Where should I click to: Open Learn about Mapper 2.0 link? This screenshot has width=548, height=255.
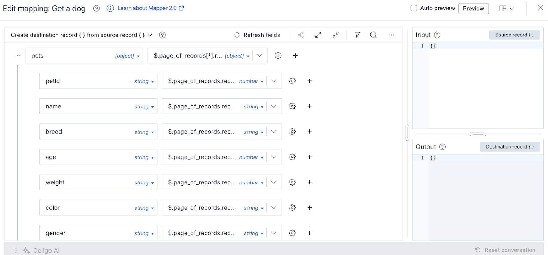point(151,8)
